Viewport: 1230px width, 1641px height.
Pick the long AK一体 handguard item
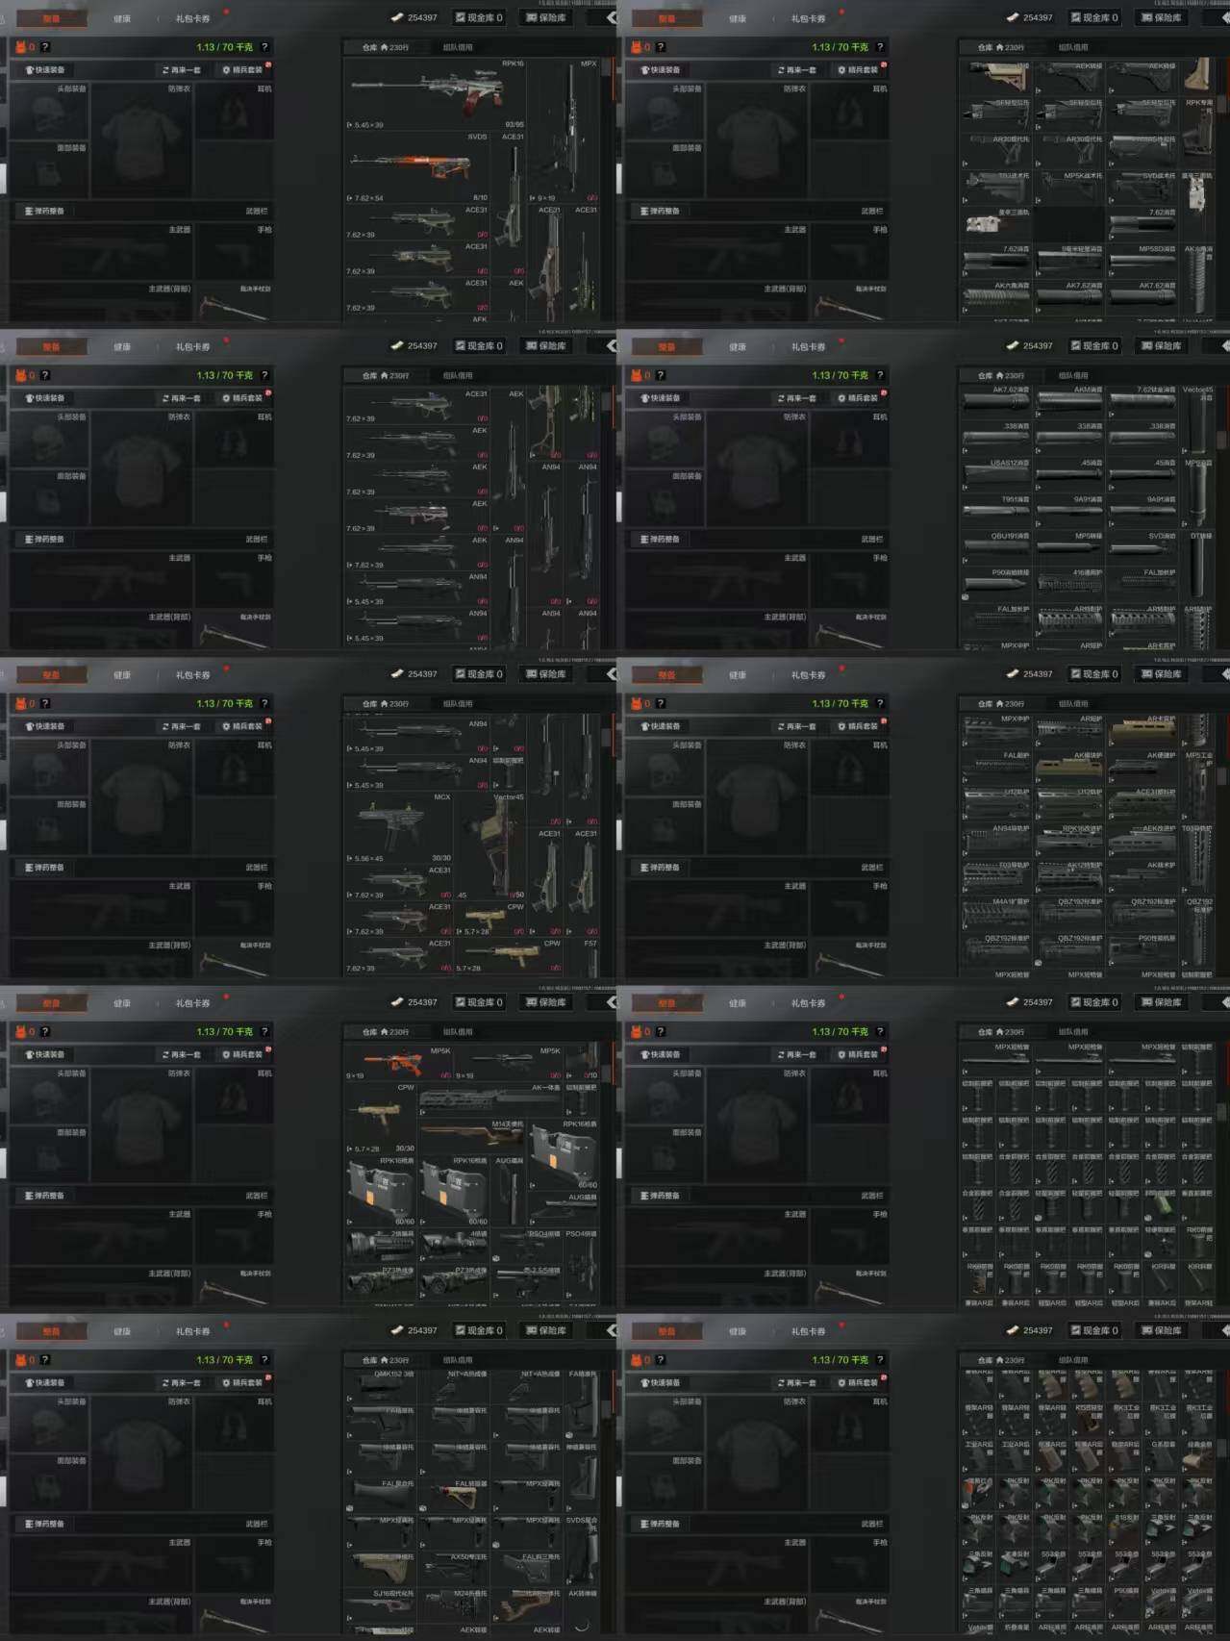(490, 1098)
